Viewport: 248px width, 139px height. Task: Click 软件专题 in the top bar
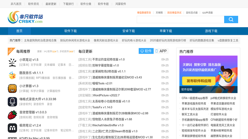coord(103,4)
